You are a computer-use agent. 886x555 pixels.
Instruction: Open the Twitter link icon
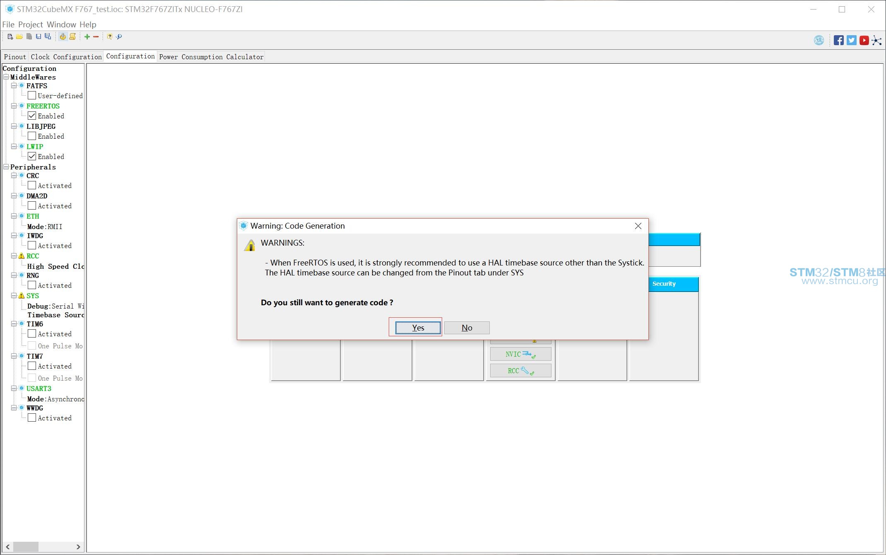852,40
